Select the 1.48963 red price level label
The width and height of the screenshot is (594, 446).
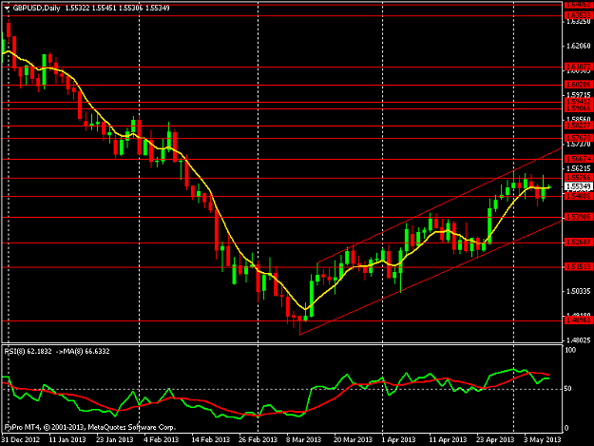pyautogui.click(x=578, y=320)
